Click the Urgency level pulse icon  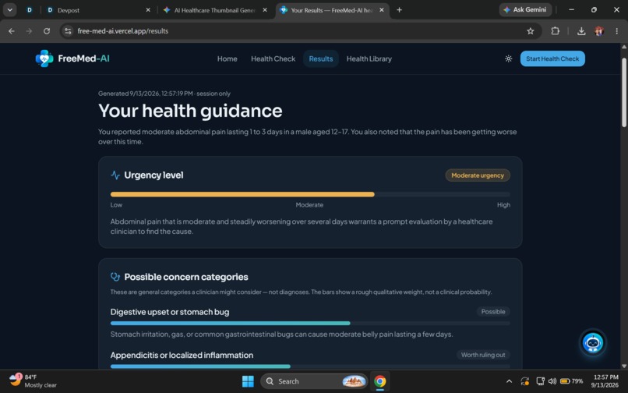[x=115, y=175]
